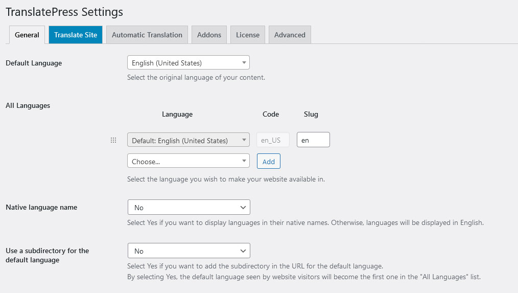Click the All Languages label

coord(28,105)
